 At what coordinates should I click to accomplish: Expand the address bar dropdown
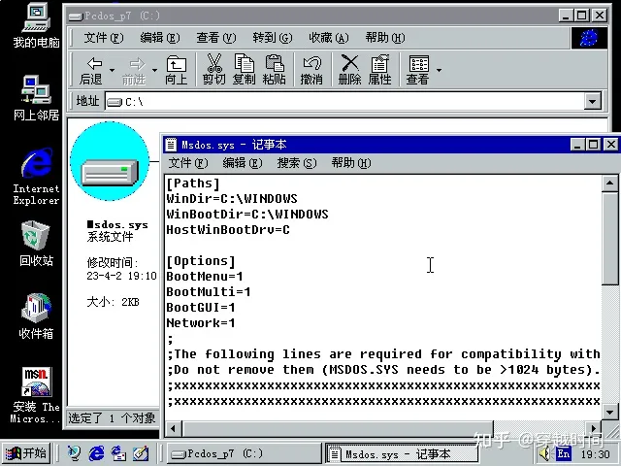(593, 101)
